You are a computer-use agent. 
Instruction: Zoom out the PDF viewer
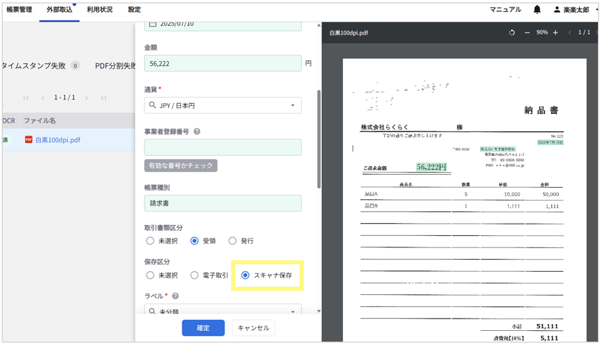pyautogui.click(x=527, y=33)
